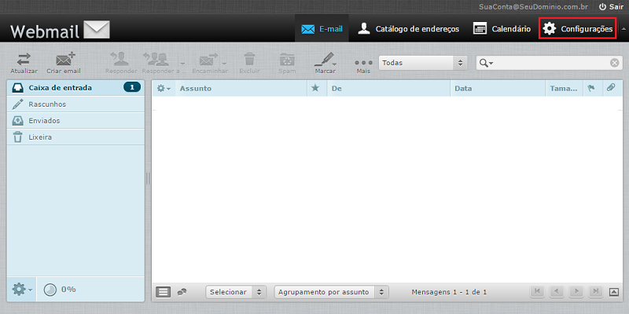
Task: Click inside the search input field
Action: (x=550, y=63)
